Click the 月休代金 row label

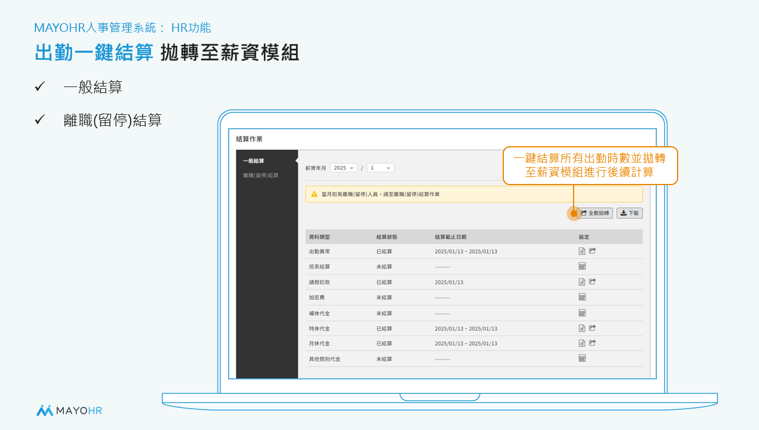[320, 344]
